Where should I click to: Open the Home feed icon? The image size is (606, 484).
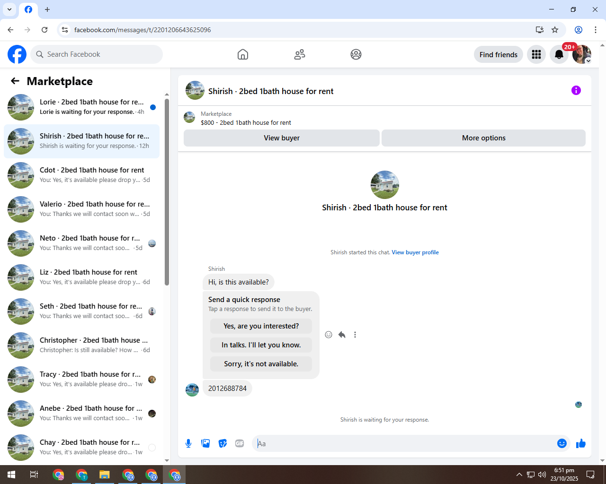pos(243,54)
